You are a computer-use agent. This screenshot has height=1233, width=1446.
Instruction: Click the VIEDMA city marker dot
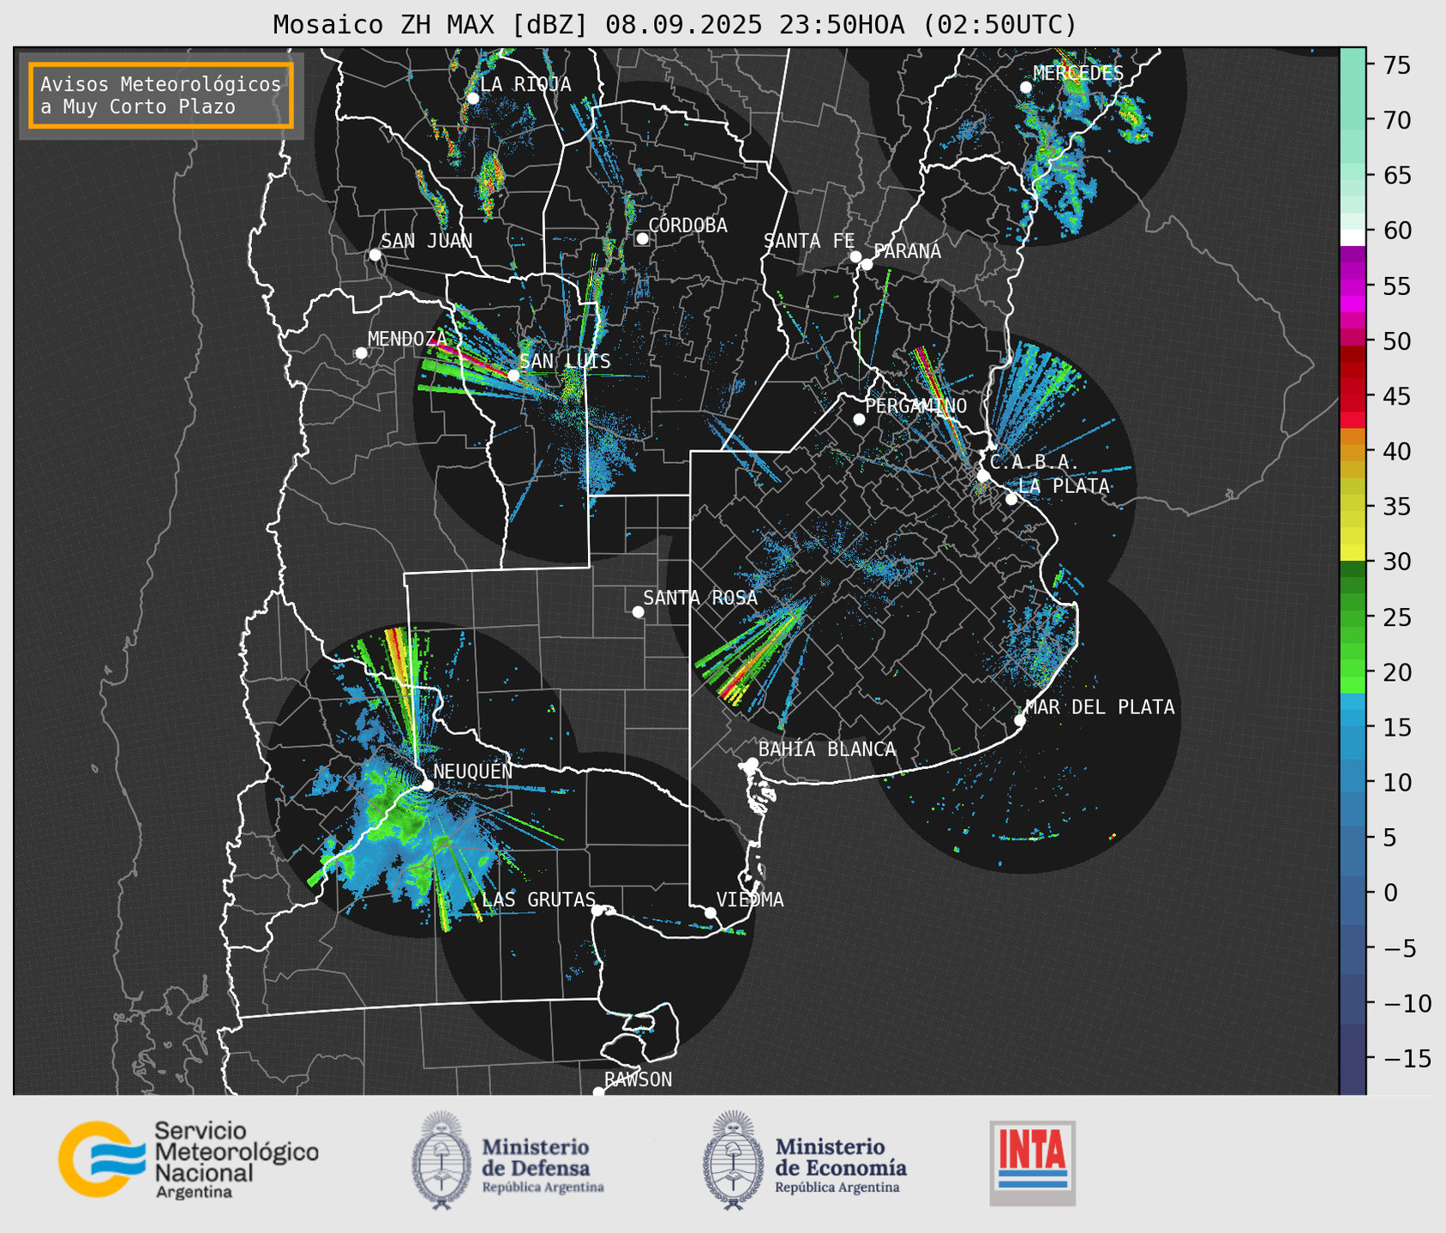pos(711,912)
